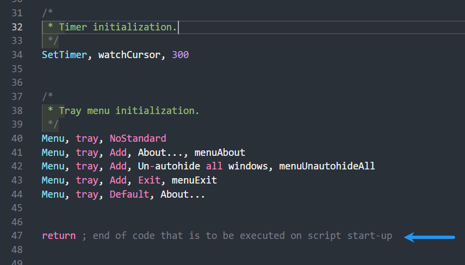The image size is (465, 265).
Task: Click the menuUnautohideAll label
Action: tap(327, 166)
